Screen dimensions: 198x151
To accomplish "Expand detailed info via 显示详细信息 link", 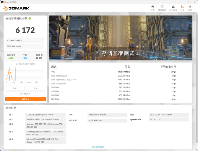I will coord(98,147).
